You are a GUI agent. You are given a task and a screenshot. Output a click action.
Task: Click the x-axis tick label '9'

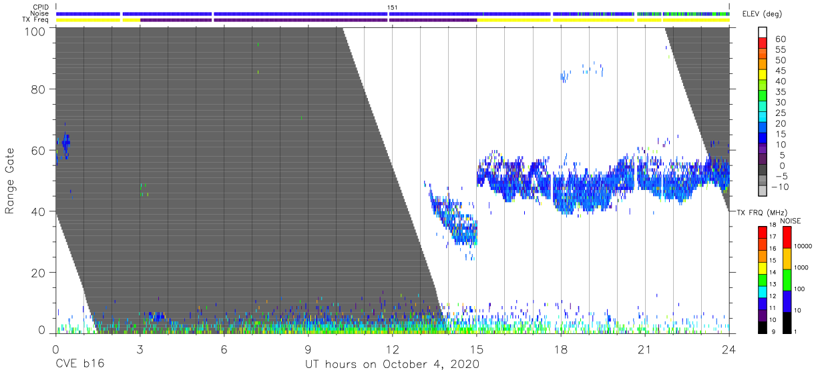click(308, 349)
